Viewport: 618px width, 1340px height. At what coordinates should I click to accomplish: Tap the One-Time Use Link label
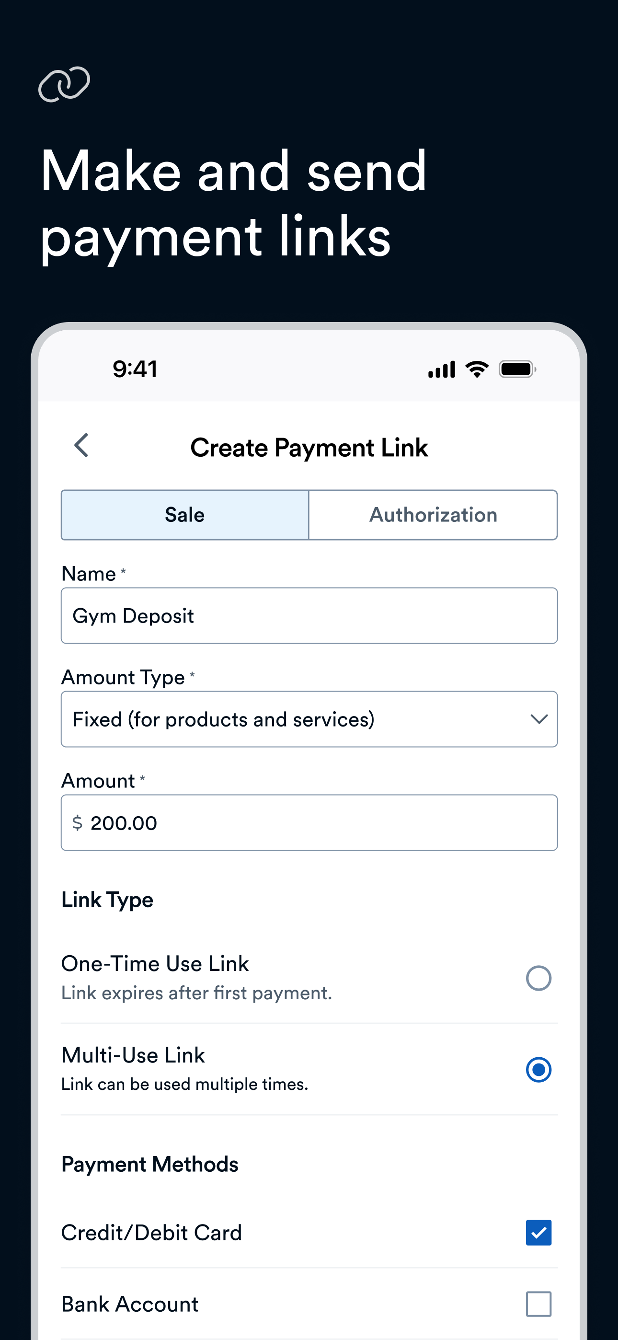tap(155, 964)
